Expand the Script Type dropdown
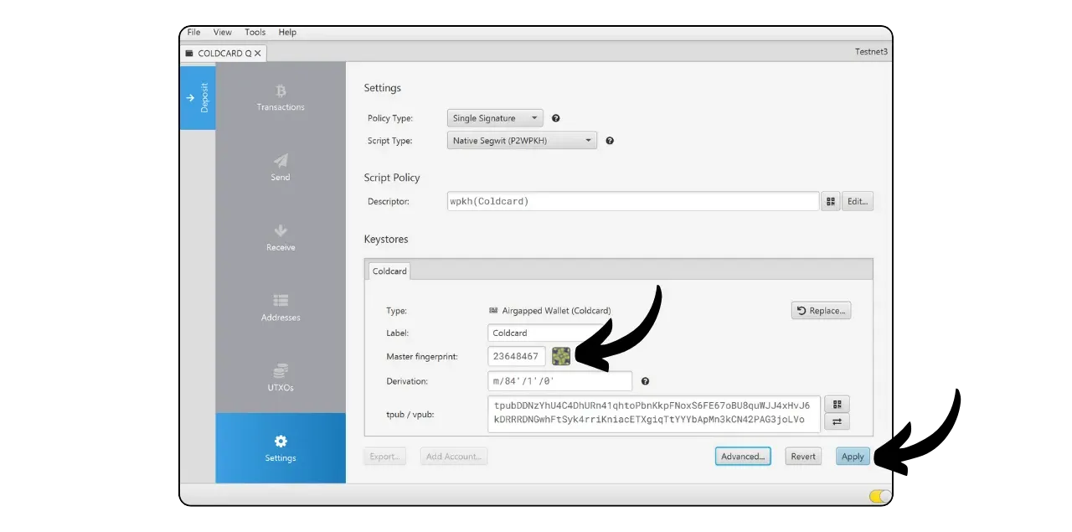The image size is (1072, 532). 522,141
